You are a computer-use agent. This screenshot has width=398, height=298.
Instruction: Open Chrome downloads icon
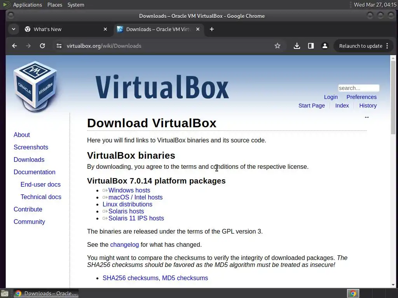click(x=297, y=46)
